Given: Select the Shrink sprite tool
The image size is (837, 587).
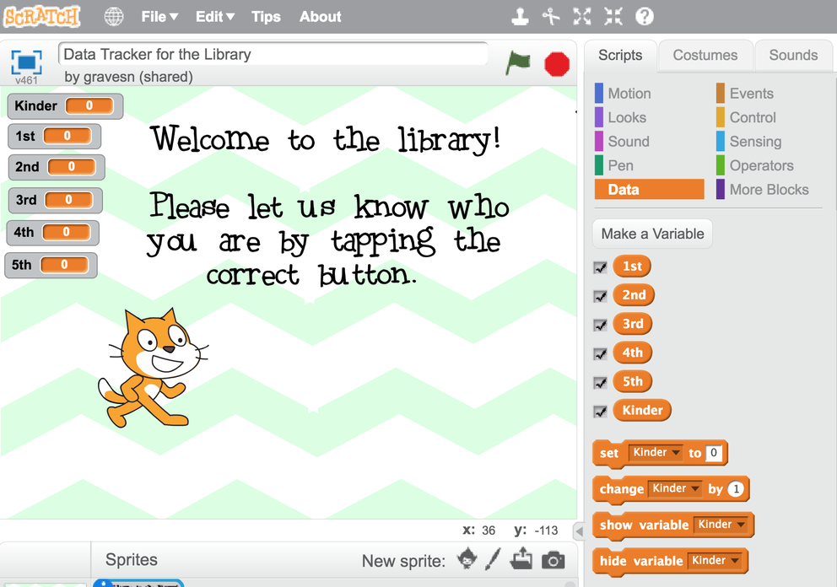Looking at the screenshot, I should point(613,17).
